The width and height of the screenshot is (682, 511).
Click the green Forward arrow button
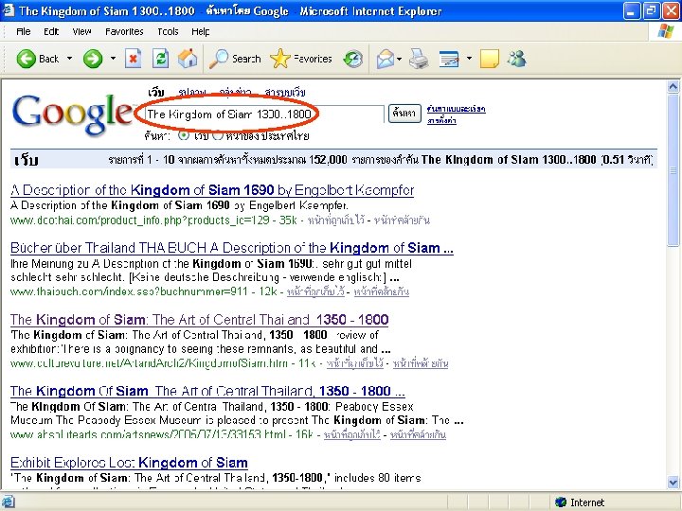pyautogui.click(x=93, y=59)
